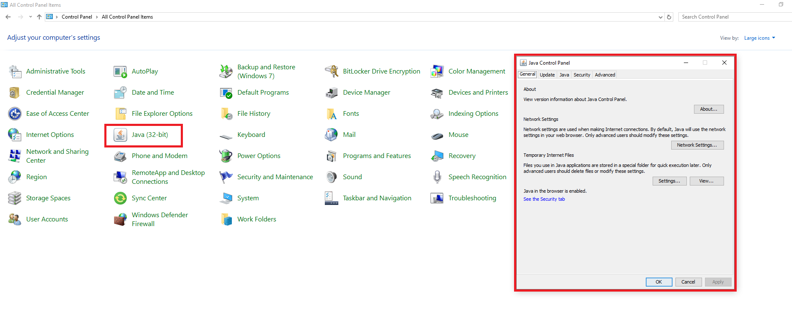Cancel the Java Control Panel dialog
Viewport: 792px width, 322px height.
click(x=688, y=282)
